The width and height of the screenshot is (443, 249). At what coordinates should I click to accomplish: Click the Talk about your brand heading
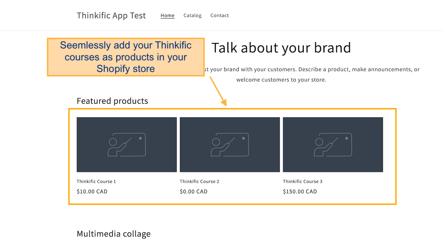click(281, 48)
